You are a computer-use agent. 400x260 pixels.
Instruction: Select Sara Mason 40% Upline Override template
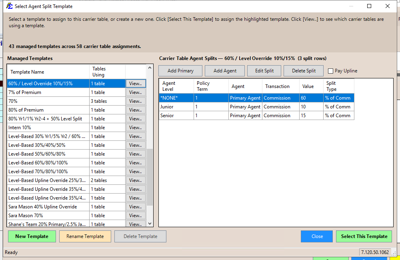(48, 207)
